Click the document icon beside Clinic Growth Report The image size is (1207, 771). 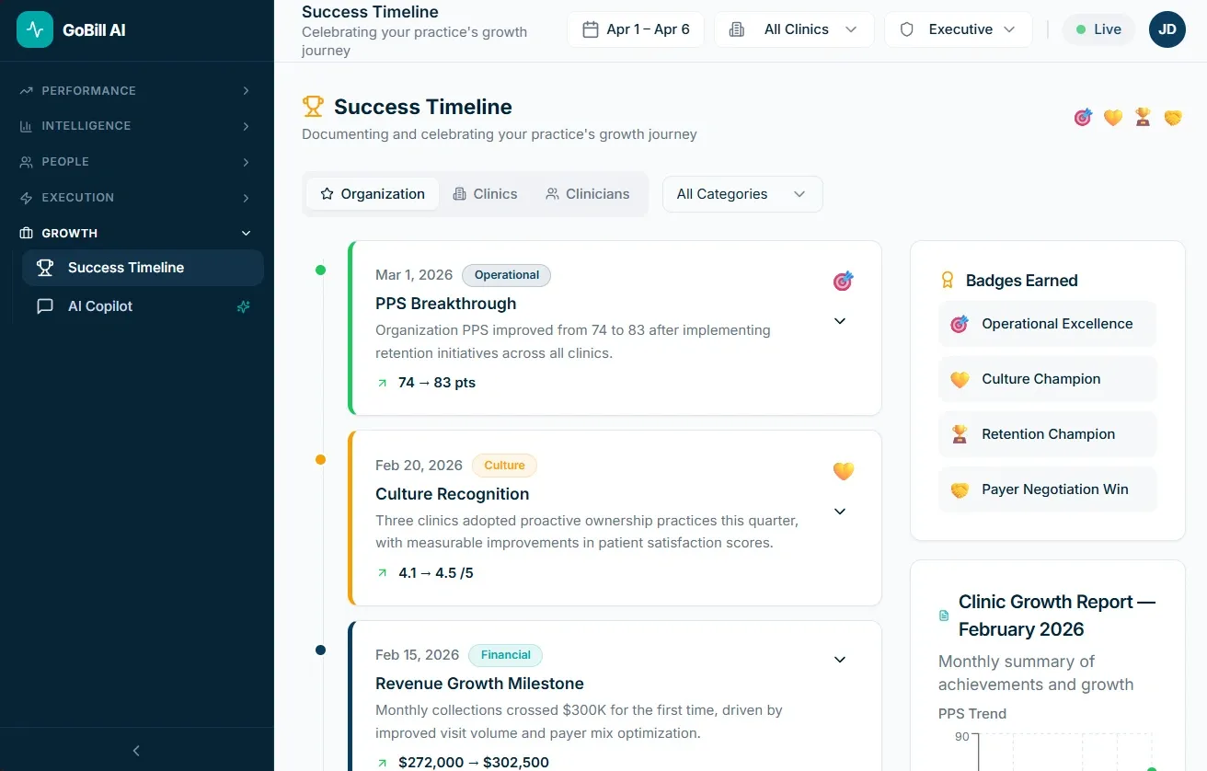pyautogui.click(x=944, y=616)
